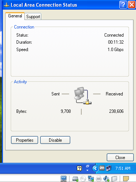Click the network connection tray icon
Image resolution: width=136 pixels, height=182 pixels.
click(x=109, y=168)
